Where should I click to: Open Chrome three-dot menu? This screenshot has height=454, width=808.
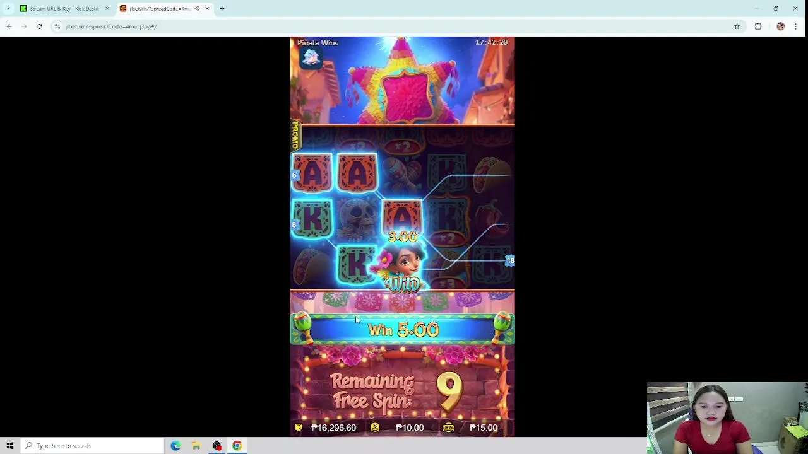click(x=795, y=26)
